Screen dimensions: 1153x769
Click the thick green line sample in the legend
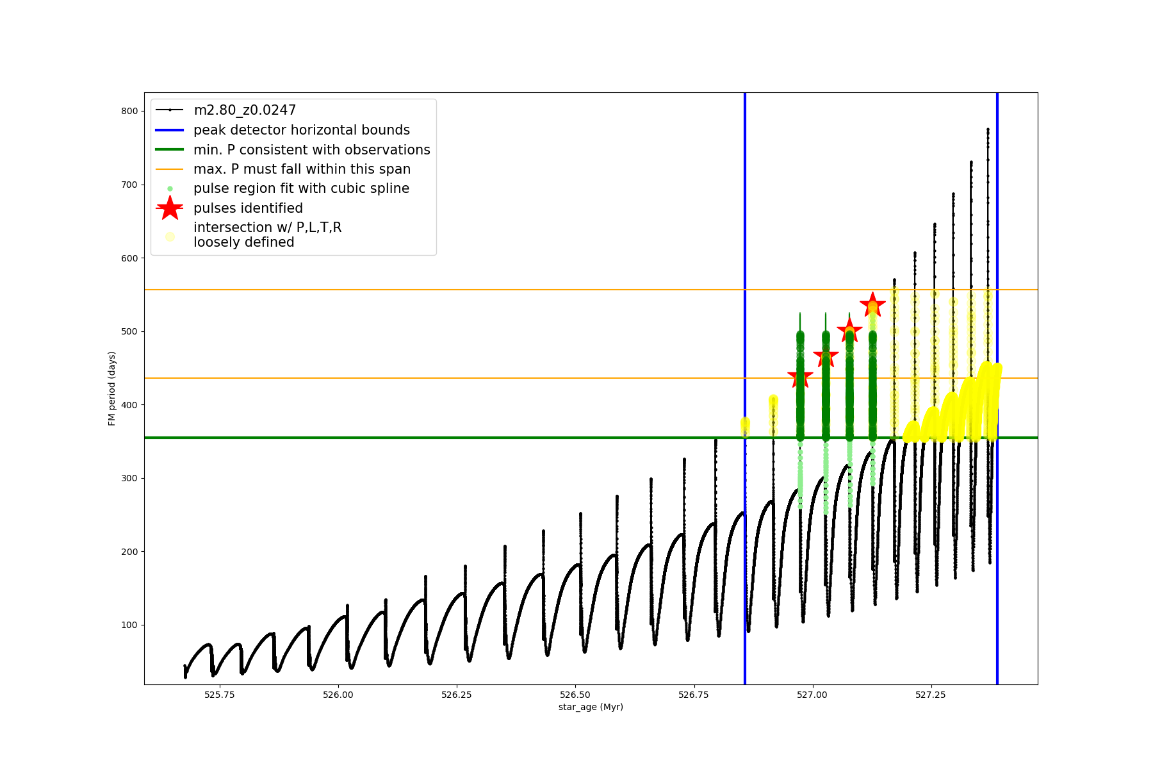[170, 150]
